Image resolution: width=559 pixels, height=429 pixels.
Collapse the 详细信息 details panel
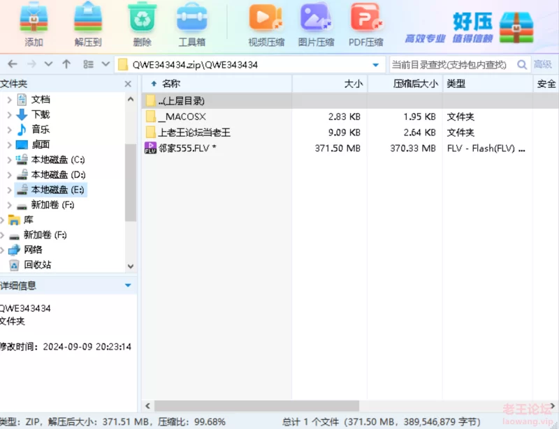127,285
